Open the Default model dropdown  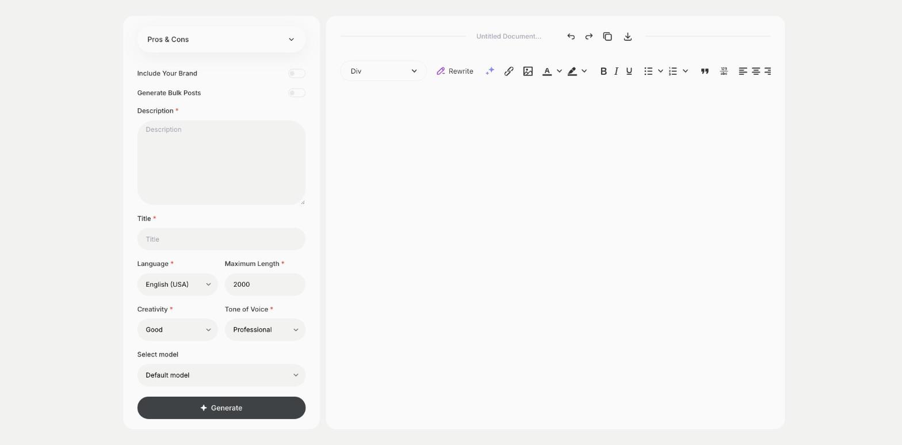pyautogui.click(x=221, y=375)
